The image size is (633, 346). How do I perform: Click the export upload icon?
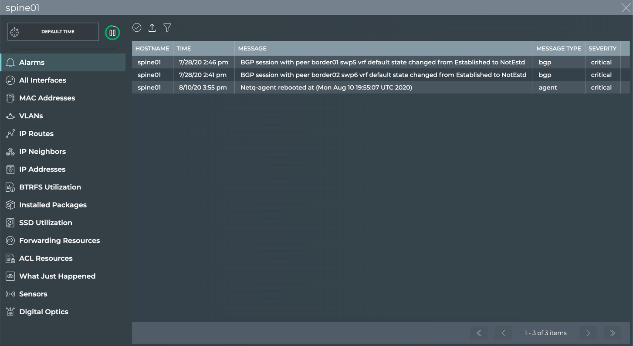tap(152, 28)
